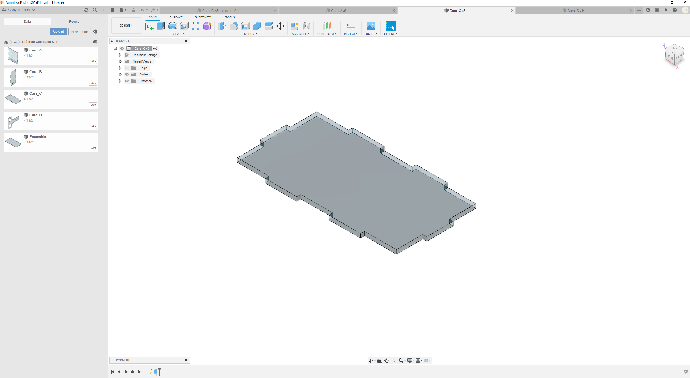
Task: Select the Shell tool
Action: click(245, 26)
